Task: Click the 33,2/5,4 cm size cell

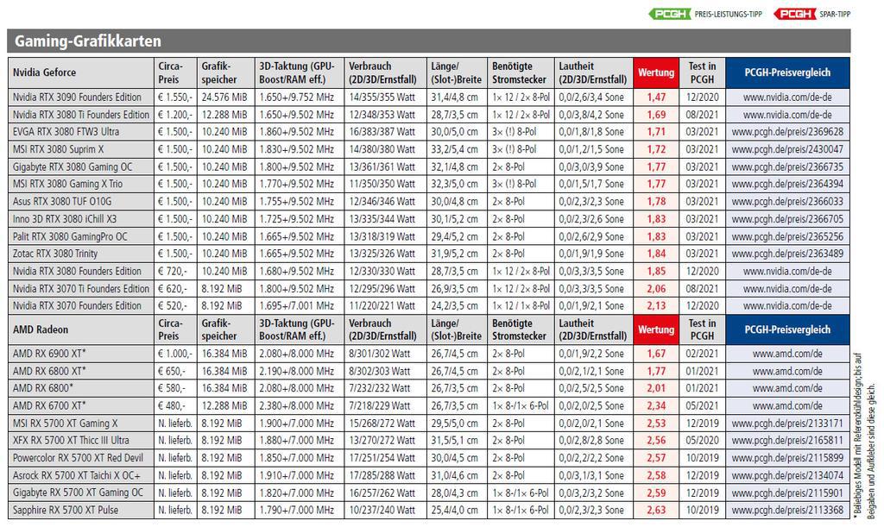Action: [x=457, y=149]
